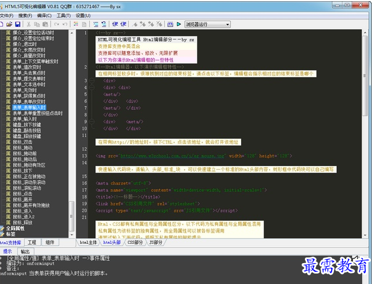Click the Save floppy disk icon
The width and height of the screenshot is (374, 284).
[17, 24]
